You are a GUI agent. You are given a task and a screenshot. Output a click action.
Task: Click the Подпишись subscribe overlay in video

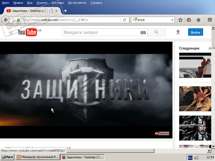[162, 133]
